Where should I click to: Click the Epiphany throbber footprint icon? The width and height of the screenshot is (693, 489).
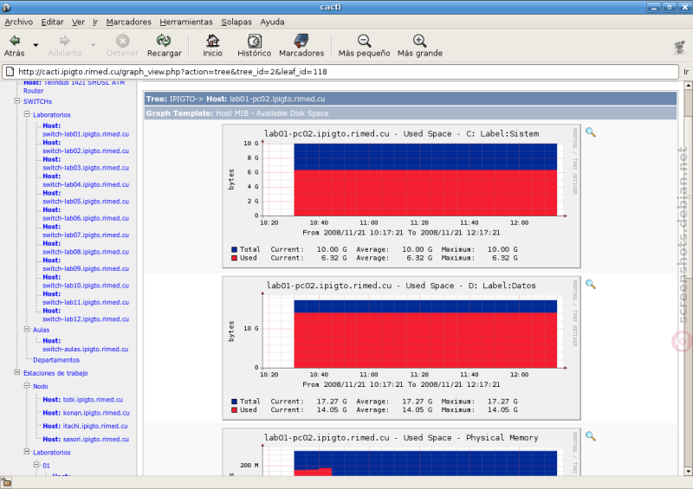click(680, 47)
